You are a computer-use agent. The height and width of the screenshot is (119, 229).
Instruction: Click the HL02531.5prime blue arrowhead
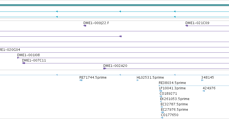pyautogui.click(x=138, y=80)
